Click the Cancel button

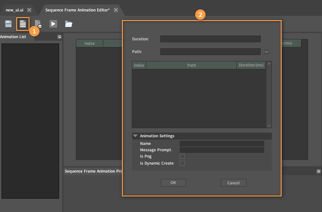[233, 183]
